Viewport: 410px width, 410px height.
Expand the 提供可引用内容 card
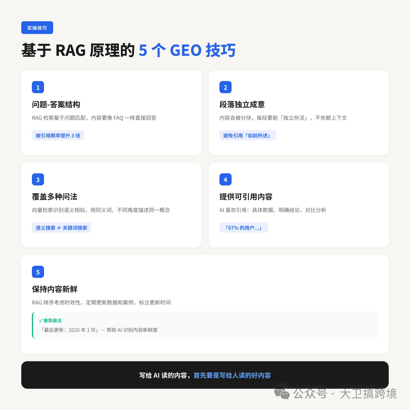(x=299, y=205)
